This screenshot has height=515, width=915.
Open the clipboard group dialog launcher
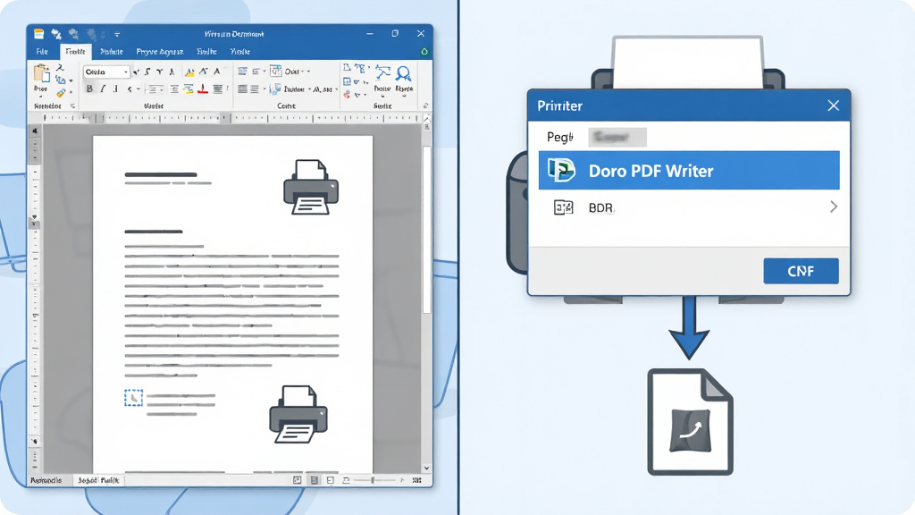[73, 106]
